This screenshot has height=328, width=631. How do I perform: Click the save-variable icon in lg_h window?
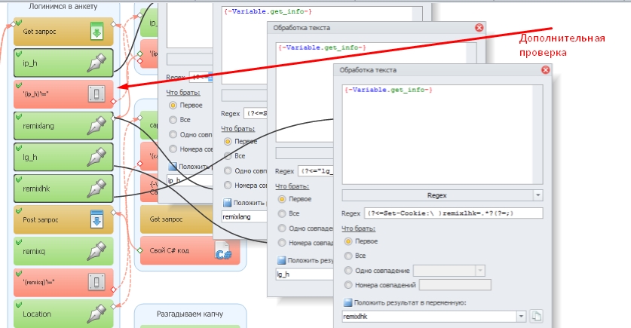tap(281, 260)
